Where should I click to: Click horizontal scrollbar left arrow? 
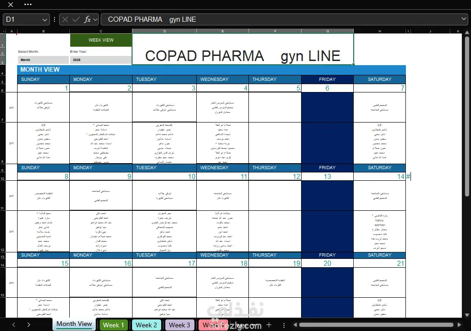point(295,325)
